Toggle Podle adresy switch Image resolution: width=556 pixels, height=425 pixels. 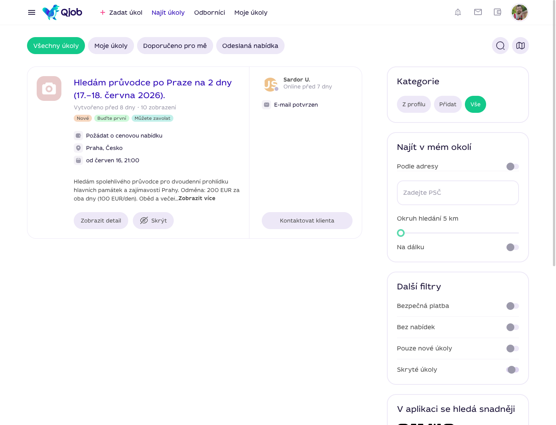[513, 167]
